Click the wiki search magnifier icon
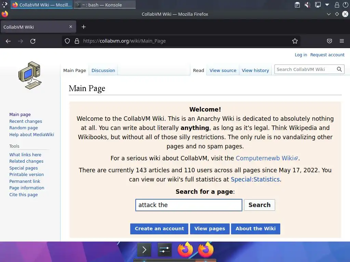 tap(339, 69)
